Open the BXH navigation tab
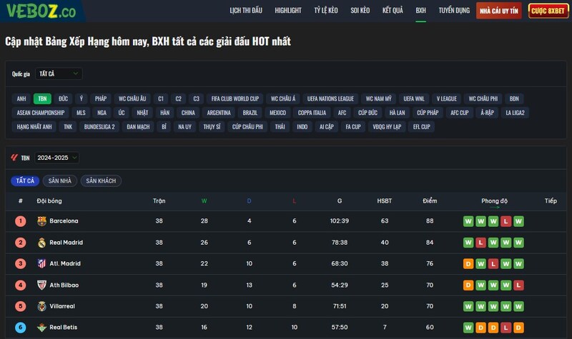The image size is (572, 339). pyautogui.click(x=420, y=11)
